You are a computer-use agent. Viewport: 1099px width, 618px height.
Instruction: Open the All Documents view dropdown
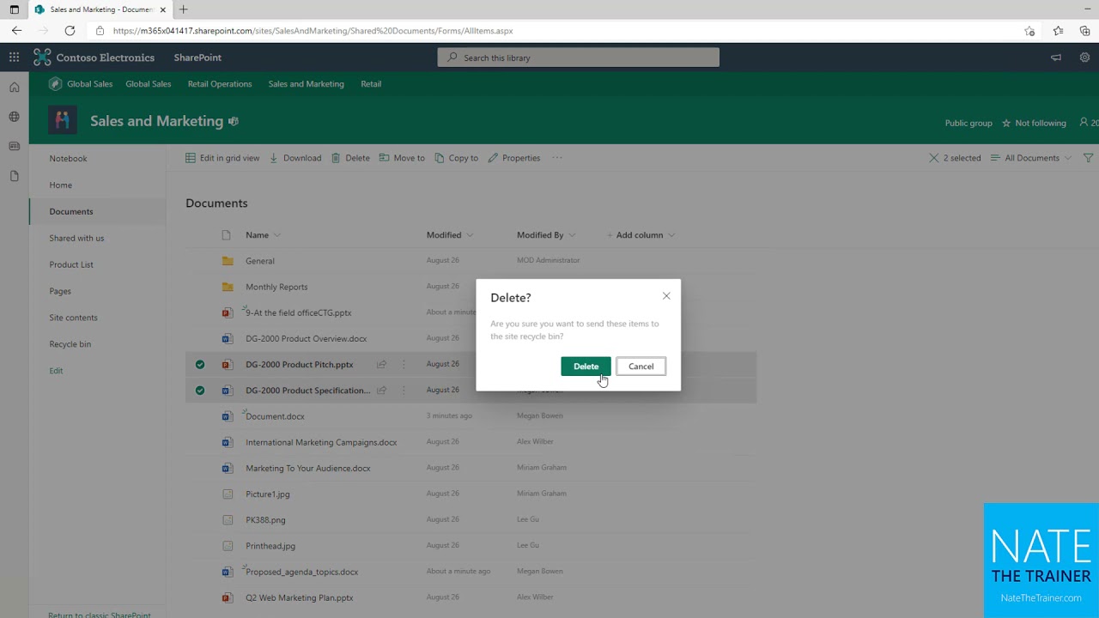tap(1030, 158)
